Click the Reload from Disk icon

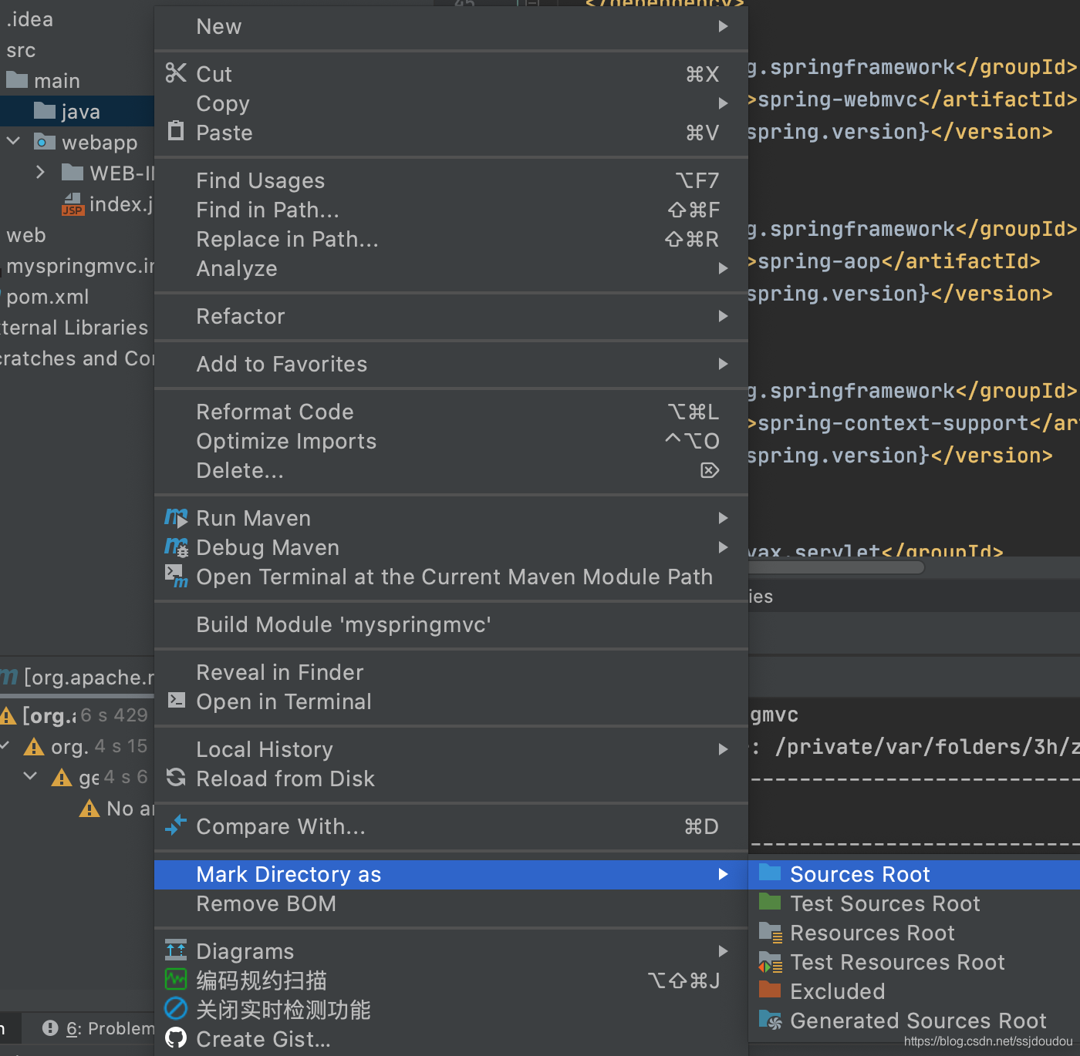(x=176, y=777)
